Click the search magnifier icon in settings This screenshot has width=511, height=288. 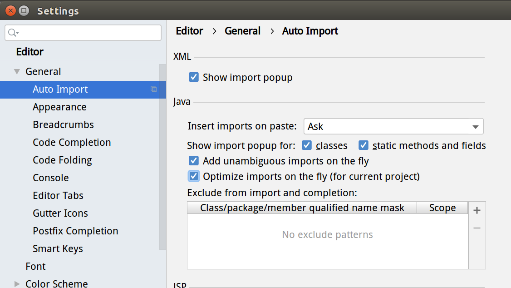(x=12, y=33)
